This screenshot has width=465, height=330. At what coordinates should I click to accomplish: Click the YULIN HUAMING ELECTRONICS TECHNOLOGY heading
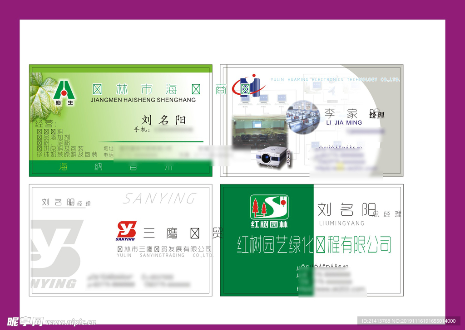pyautogui.click(x=335, y=79)
